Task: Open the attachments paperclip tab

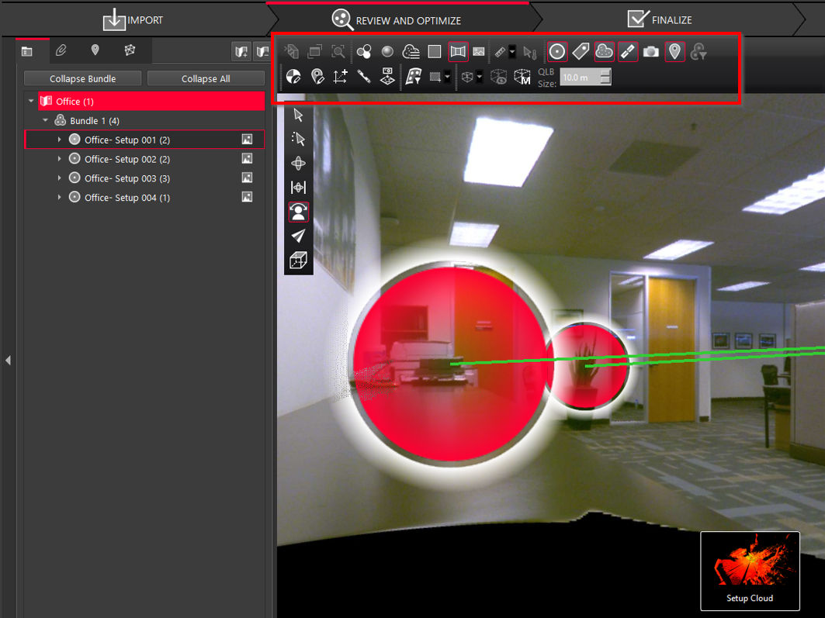Action: click(61, 50)
